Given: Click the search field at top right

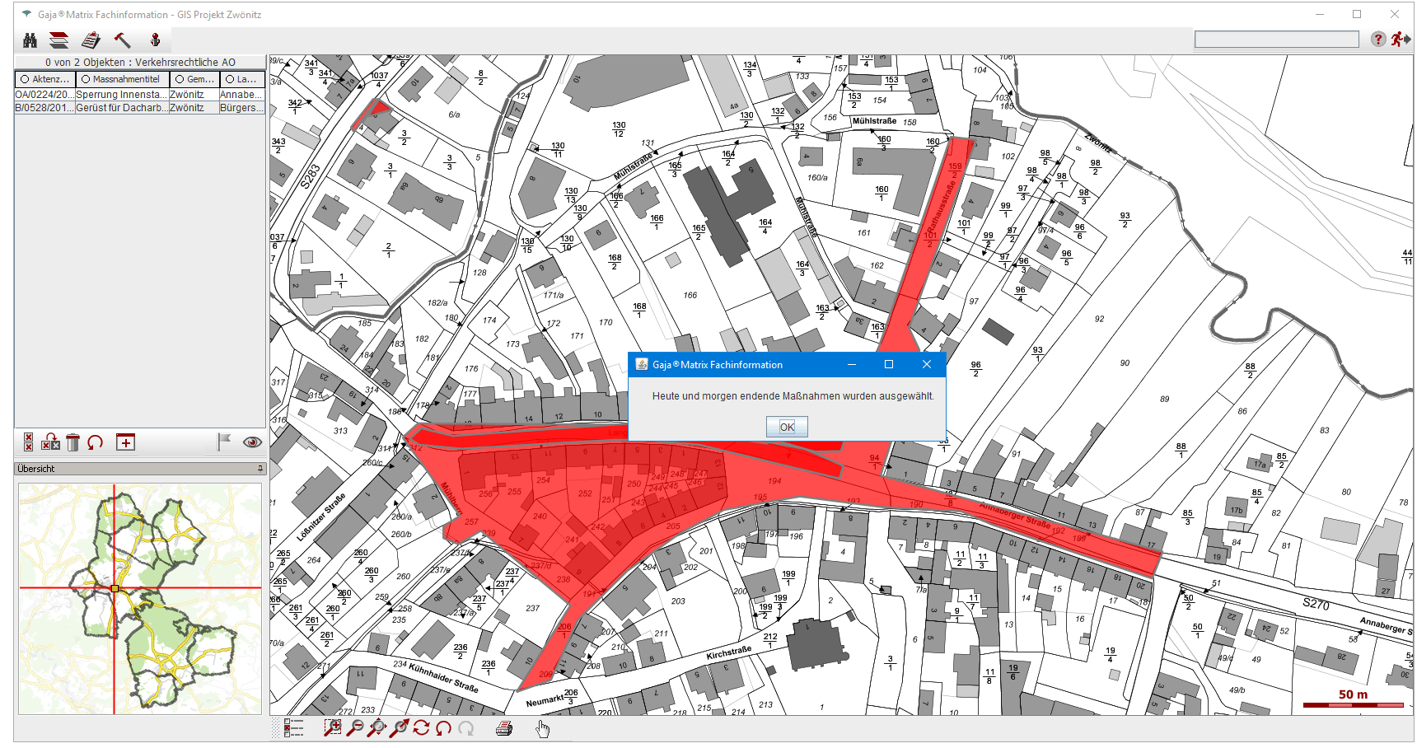Looking at the screenshot, I should 1276,40.
